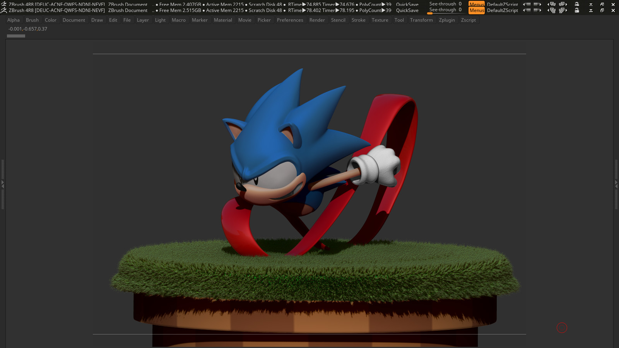Open the Draw menu

pyautogui.click(x=97, y=20)
